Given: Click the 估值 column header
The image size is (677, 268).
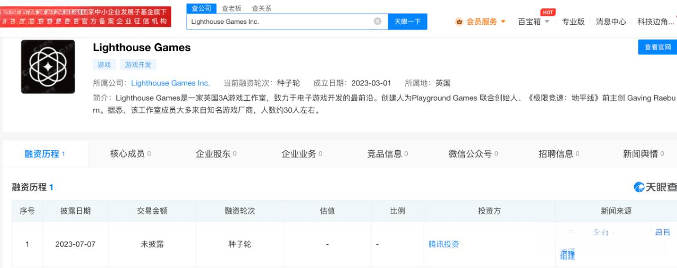Looking at the screenshot, I should click(x=327, y=210).
